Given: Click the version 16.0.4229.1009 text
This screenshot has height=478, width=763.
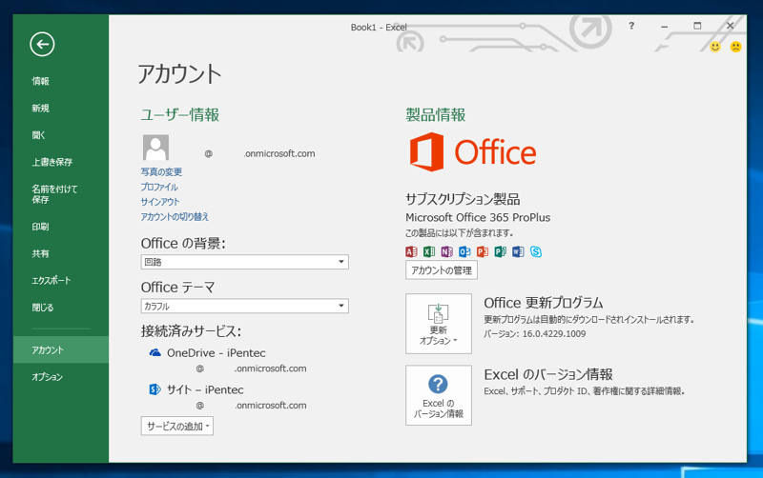Looking at the screenshot, I should click(554, 333).
